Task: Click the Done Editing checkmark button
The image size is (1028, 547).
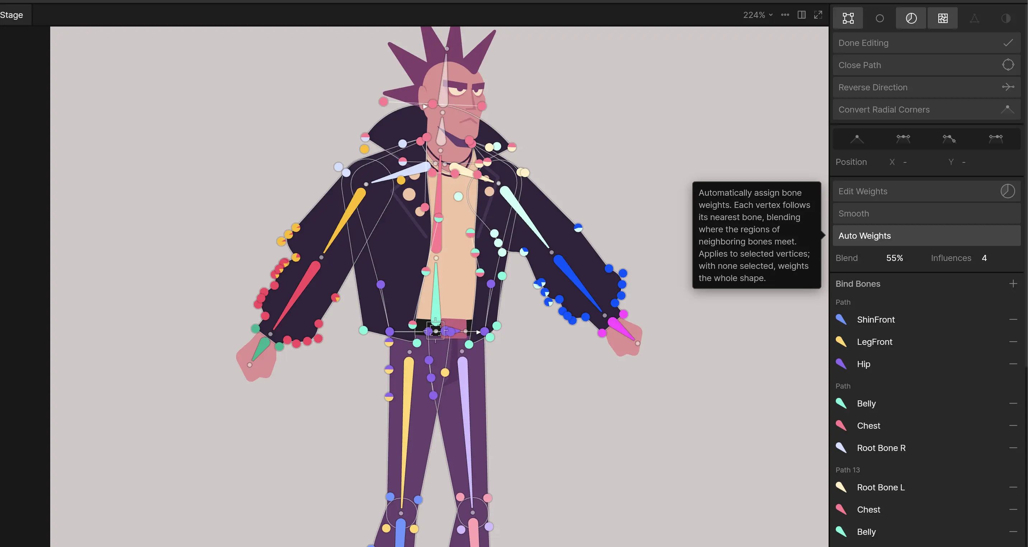Action: pos(926,43)
